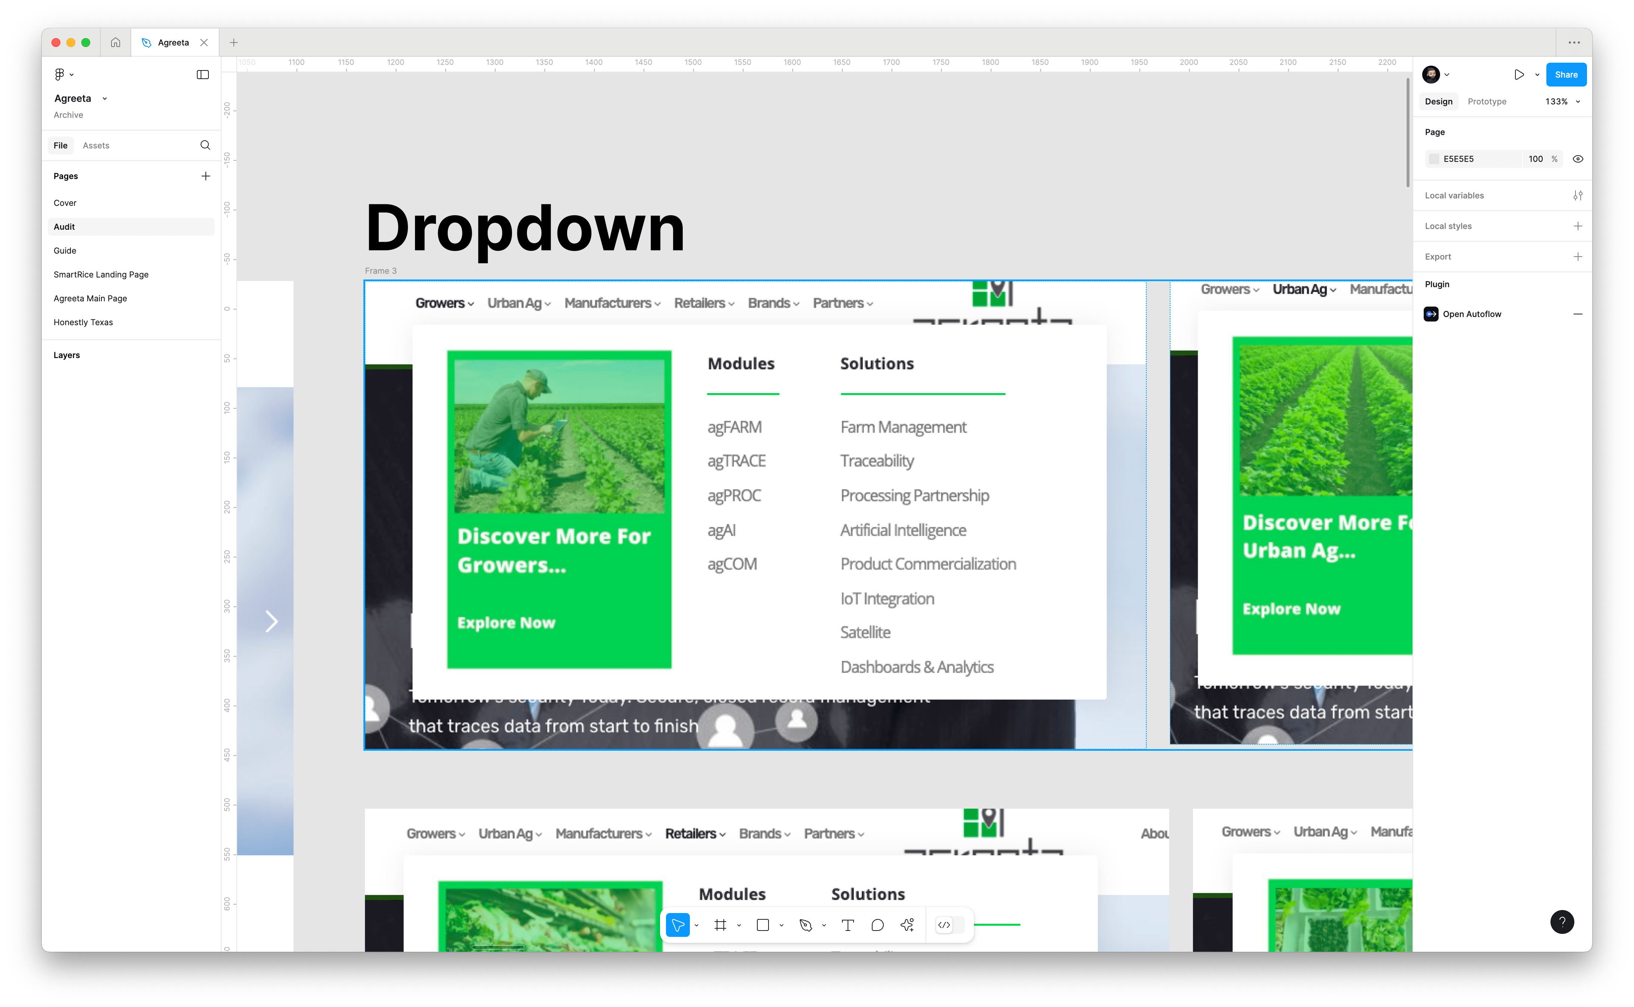Open Growers dropdown in Frame 3 nav

[445, 303]
